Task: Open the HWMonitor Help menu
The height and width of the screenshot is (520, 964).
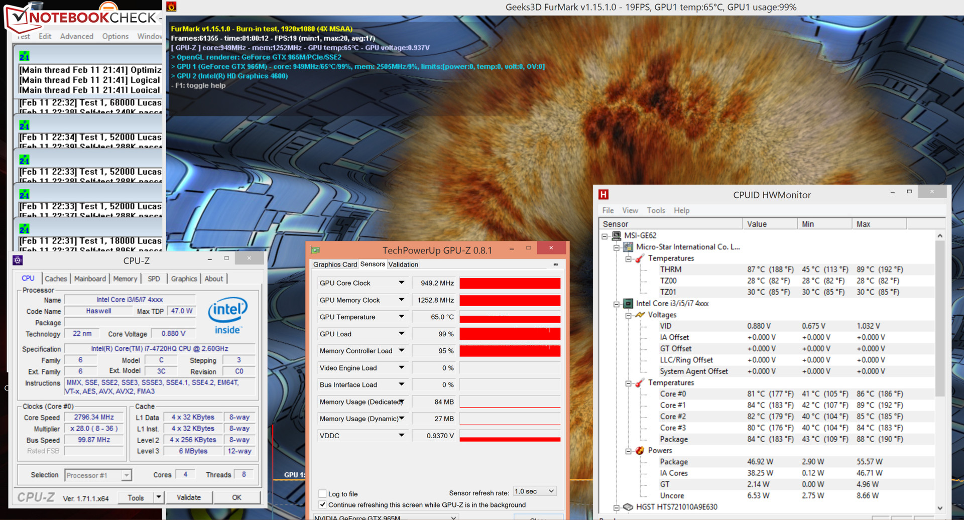Action: click(681, 210)
